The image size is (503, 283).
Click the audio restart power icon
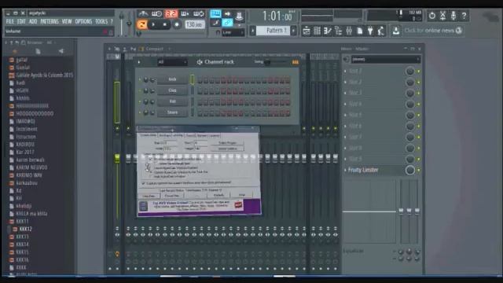point(431,16)
